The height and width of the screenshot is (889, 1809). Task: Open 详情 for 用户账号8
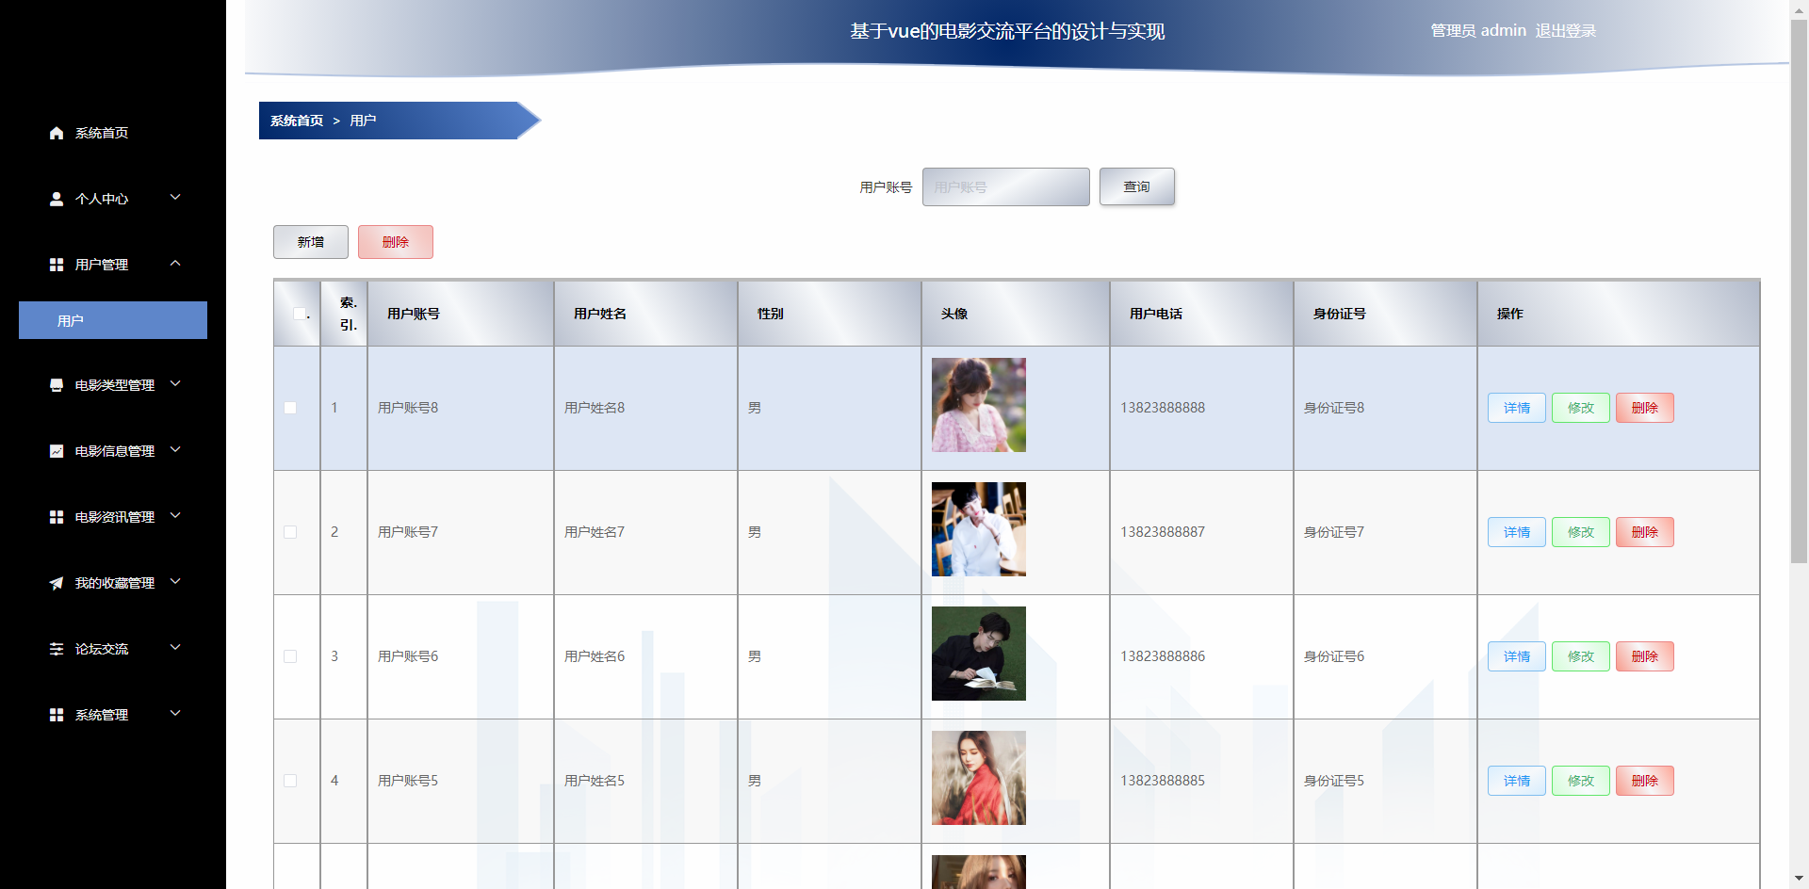point(1517,408)
